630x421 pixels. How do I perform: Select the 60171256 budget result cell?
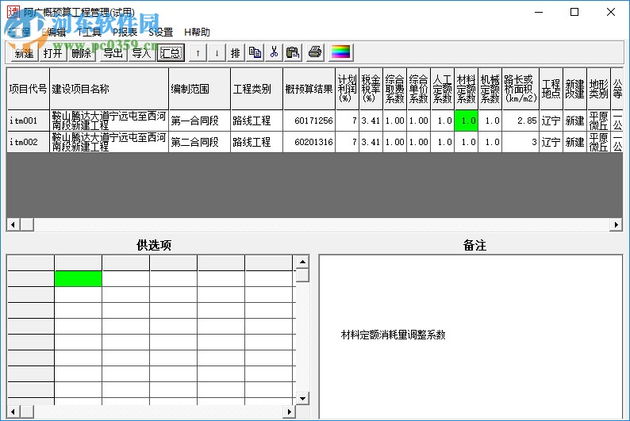pos(309,121)
